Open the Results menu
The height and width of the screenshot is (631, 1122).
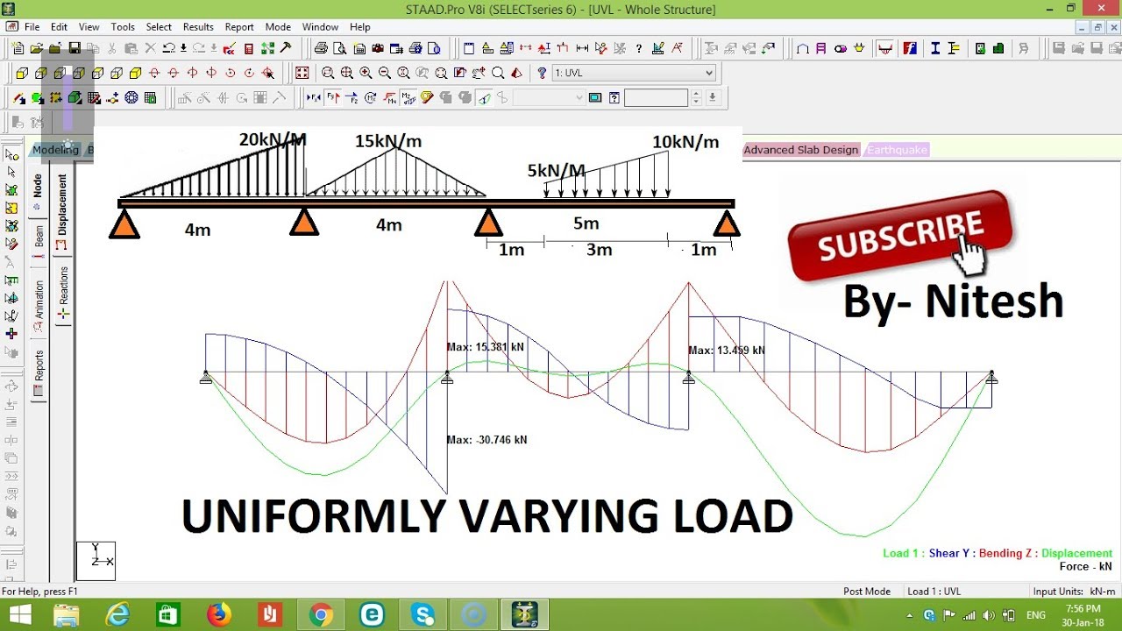[198, 27]
